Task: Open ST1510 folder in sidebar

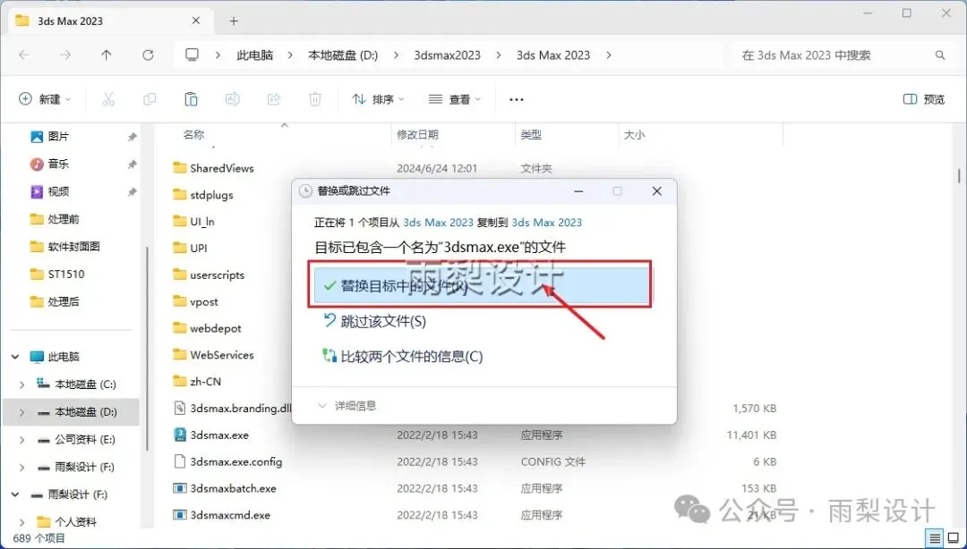Action: click(57, 274)
